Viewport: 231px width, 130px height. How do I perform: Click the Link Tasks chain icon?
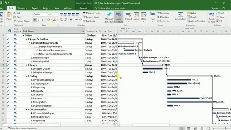(76, 19)
